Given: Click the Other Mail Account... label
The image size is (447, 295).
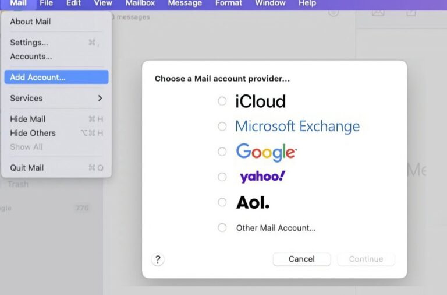Looking at the screenshot, I should [x=276, y=228].
